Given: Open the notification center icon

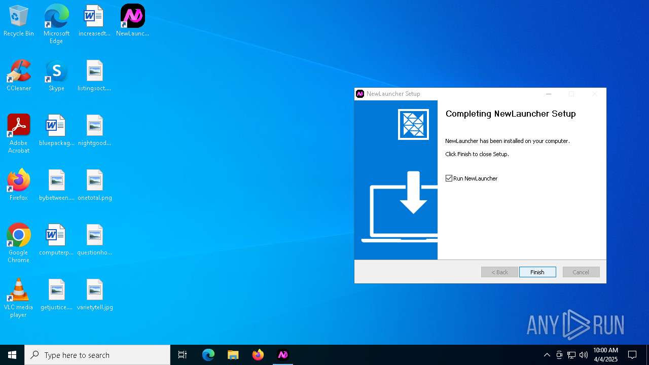Looking at the screenshot, I should tap(632, 355).
